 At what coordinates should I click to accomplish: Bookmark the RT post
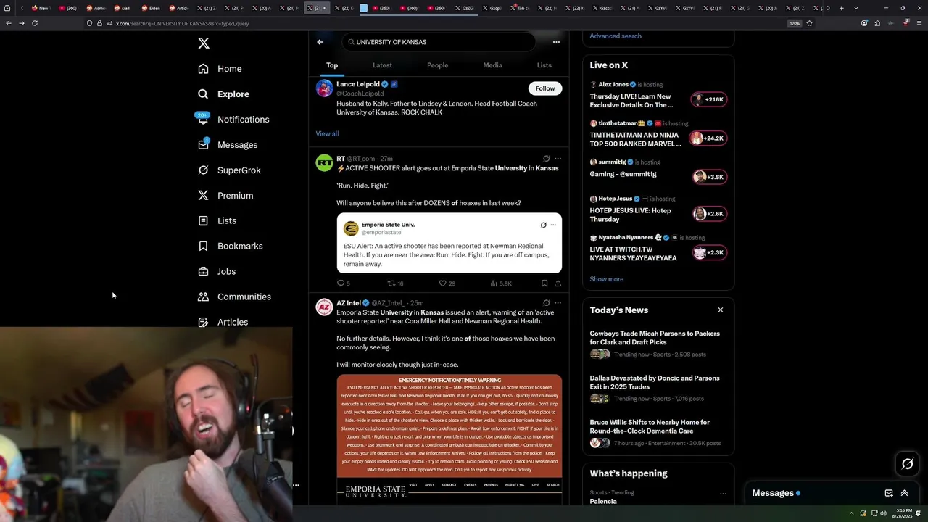[x=544, y=283]
